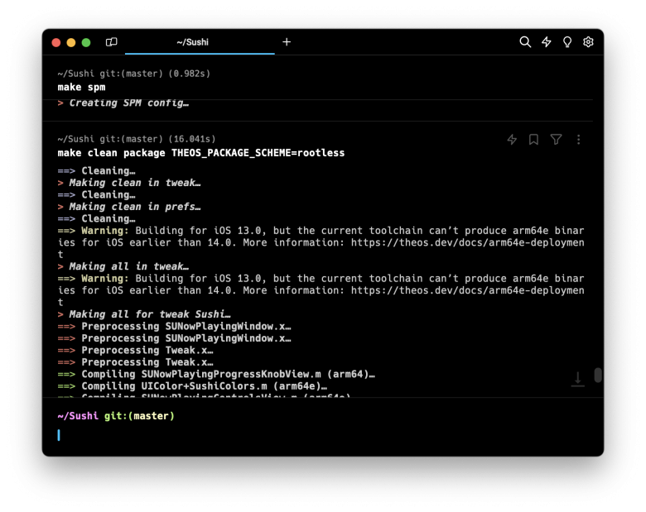Screen dimensions: 646x512
Task: Add a new tab with the plus button
Action: pos(287,42)
